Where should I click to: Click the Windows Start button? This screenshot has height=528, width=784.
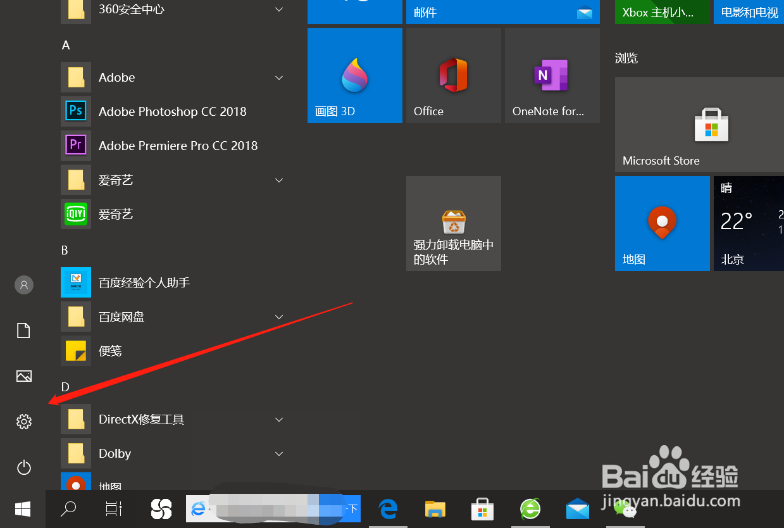coord(23,508)
